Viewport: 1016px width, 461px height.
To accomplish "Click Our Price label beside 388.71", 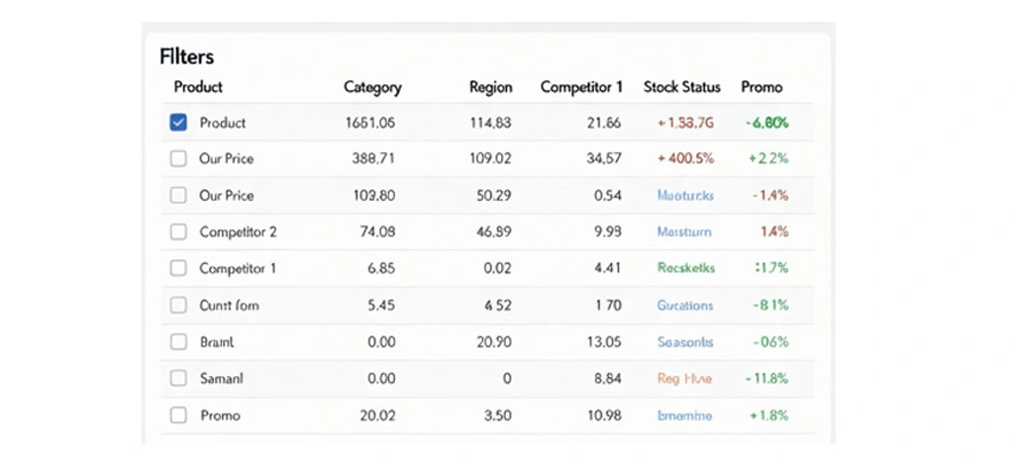I will (226, 158).
